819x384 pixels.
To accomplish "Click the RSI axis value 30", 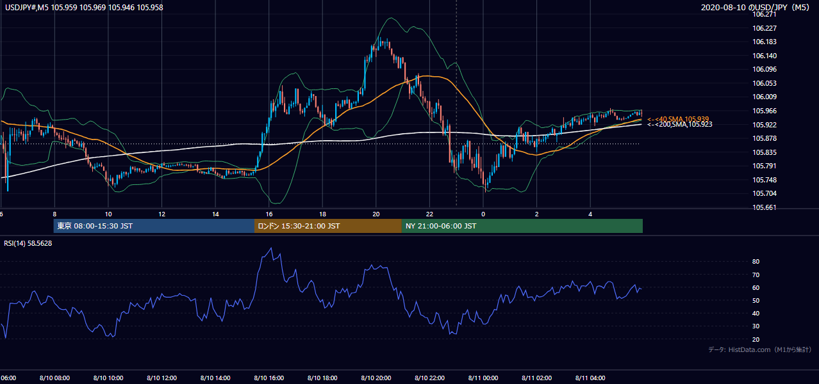I will point(756,326).
